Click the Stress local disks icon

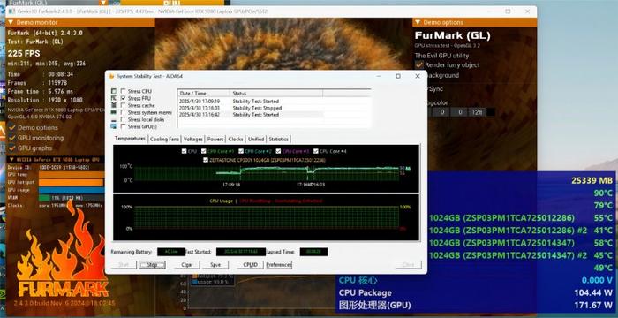tap(114, 119)
